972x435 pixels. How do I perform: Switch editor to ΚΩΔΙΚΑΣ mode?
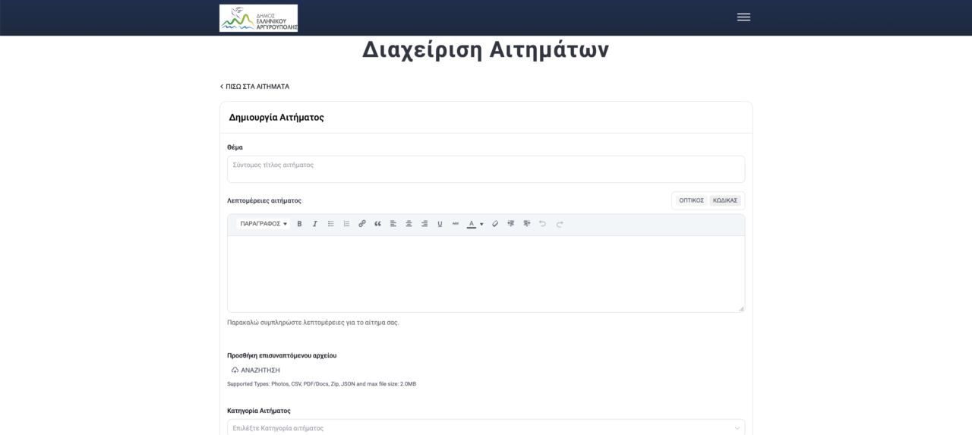click(x=725, y=200)
